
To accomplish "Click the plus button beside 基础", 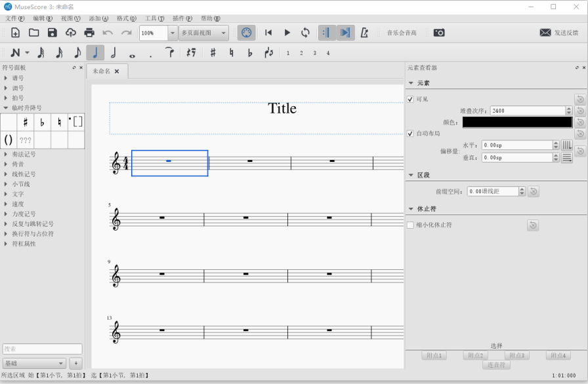I will [x=75, y=363].
